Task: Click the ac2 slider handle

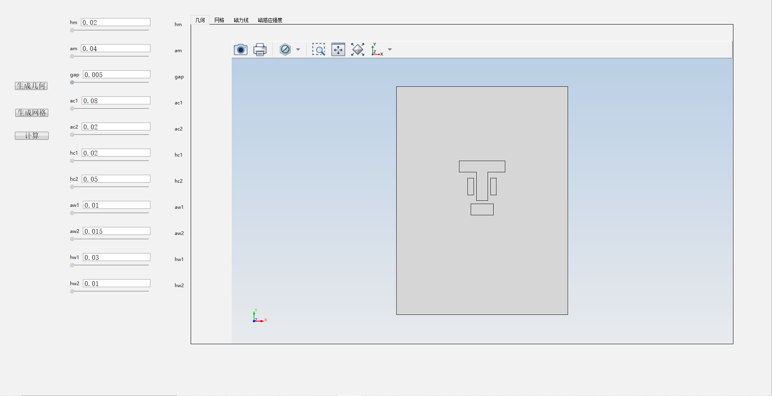Action: click(72, 135)
